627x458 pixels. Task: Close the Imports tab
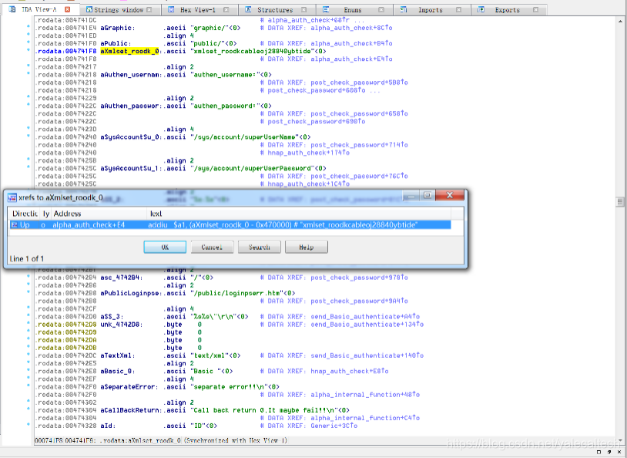458,9
